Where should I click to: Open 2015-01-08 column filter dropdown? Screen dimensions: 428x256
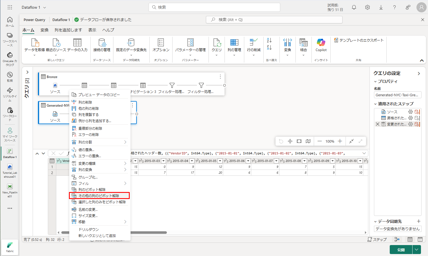pos(304,161)
